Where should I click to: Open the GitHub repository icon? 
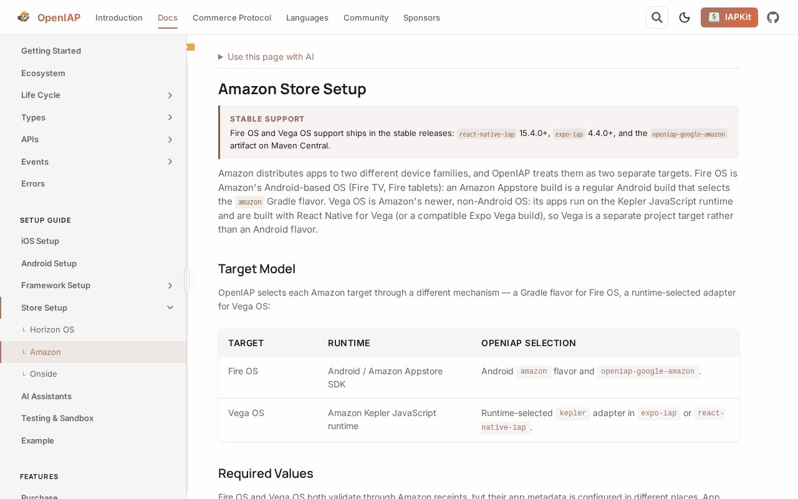click(x=773, y=17)
